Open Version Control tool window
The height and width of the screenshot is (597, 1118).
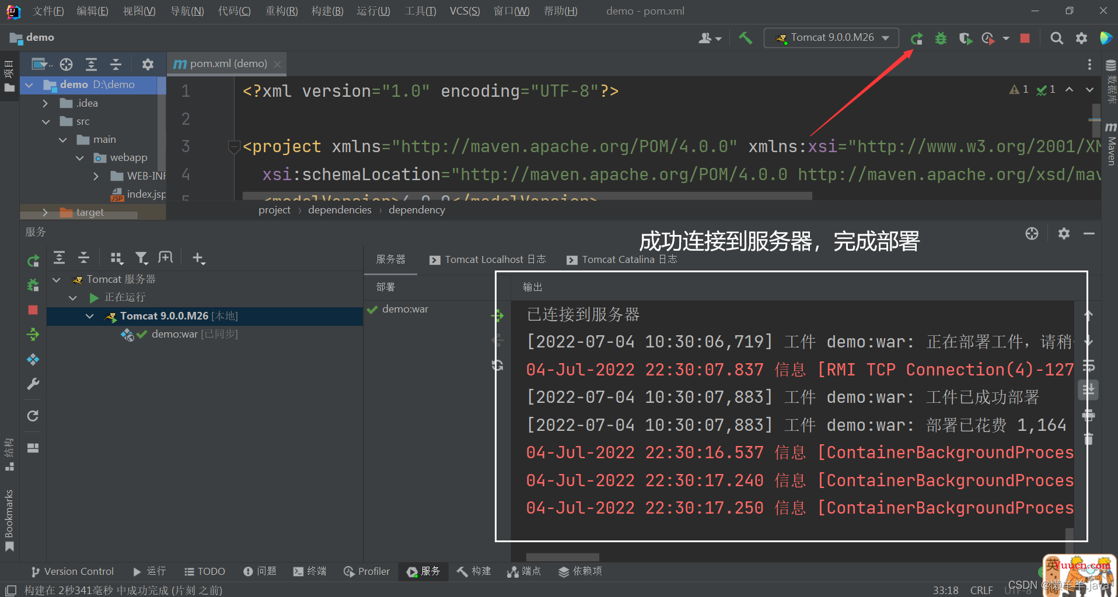pyautogui.click(x=73, y=571)
